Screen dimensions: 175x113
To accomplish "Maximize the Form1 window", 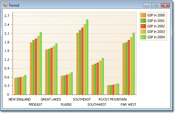I will [156, 5].
